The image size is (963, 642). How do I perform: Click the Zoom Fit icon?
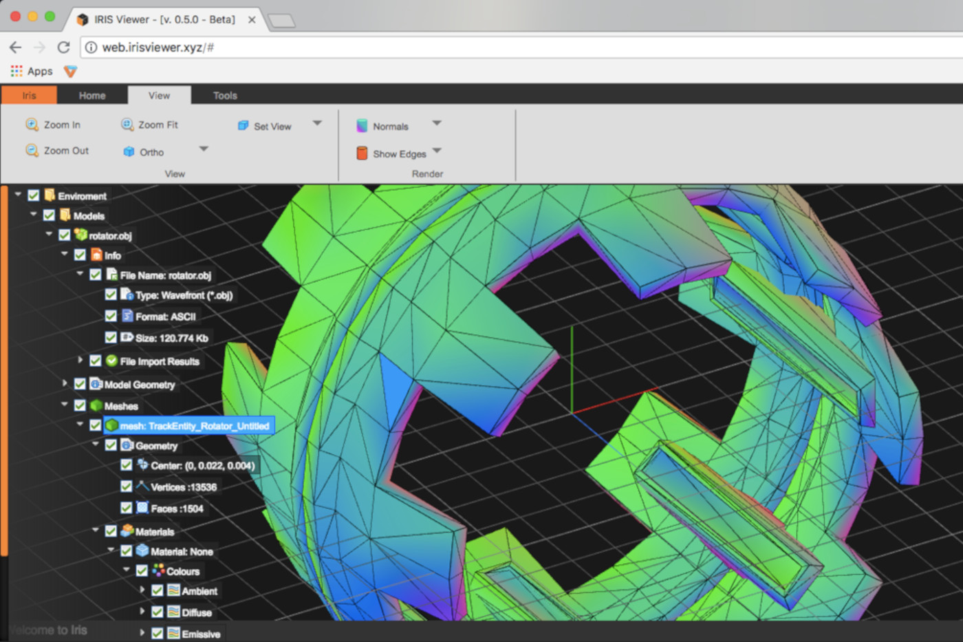pos(127,125)
